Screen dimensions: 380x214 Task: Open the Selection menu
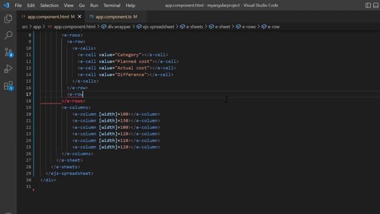click(49, 5)
